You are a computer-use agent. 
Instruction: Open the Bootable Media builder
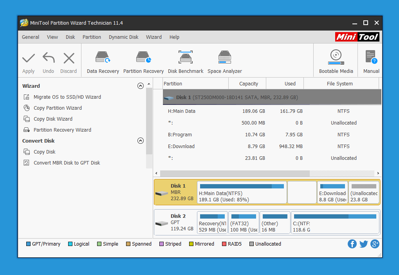tap(336, 62)
